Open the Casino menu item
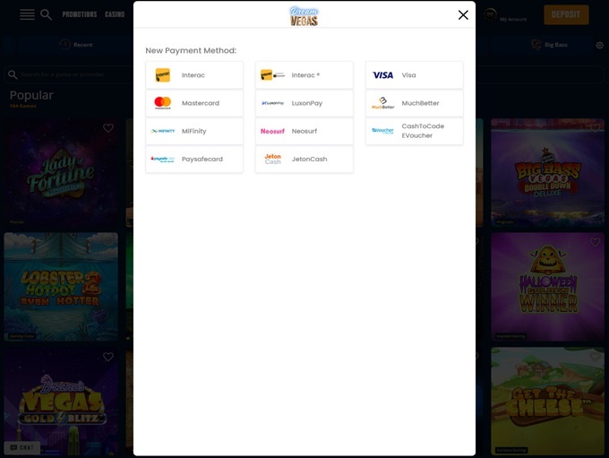The width and height of the screenshot is (609, 458). (x=115, y=14)
